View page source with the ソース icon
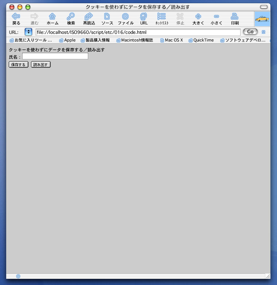The image size is (277, 285). [107, 18]
